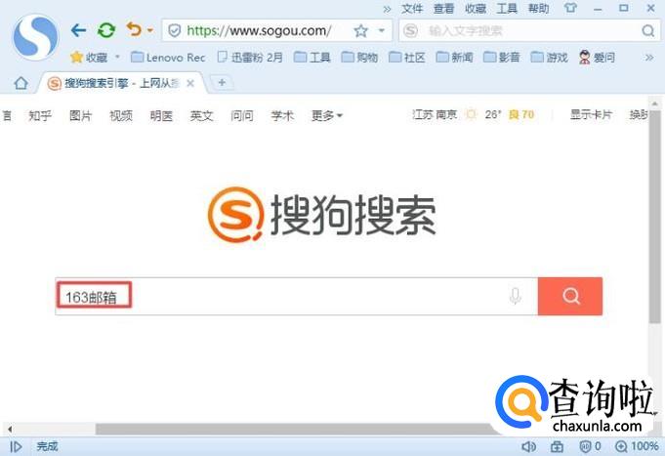Click the 视频 navigation link
The height and width of the screenshot is (456, 665).
(x=121, y=115)
